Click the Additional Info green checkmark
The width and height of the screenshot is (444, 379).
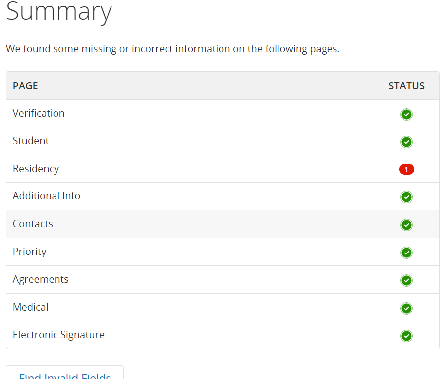tap(406, 197)
